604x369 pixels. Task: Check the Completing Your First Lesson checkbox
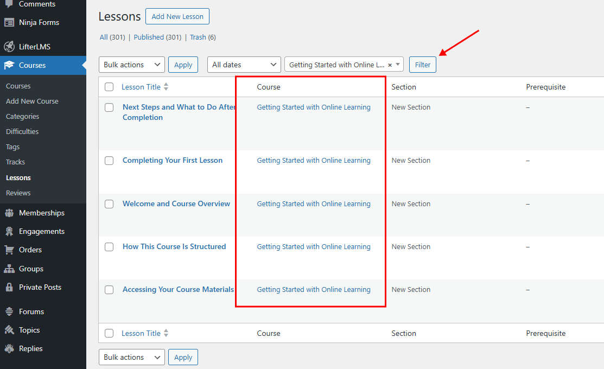tap(109, 161)
